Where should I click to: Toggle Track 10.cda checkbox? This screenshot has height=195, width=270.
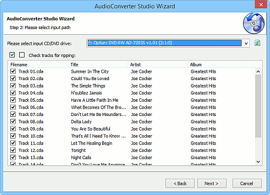point(13,136)
